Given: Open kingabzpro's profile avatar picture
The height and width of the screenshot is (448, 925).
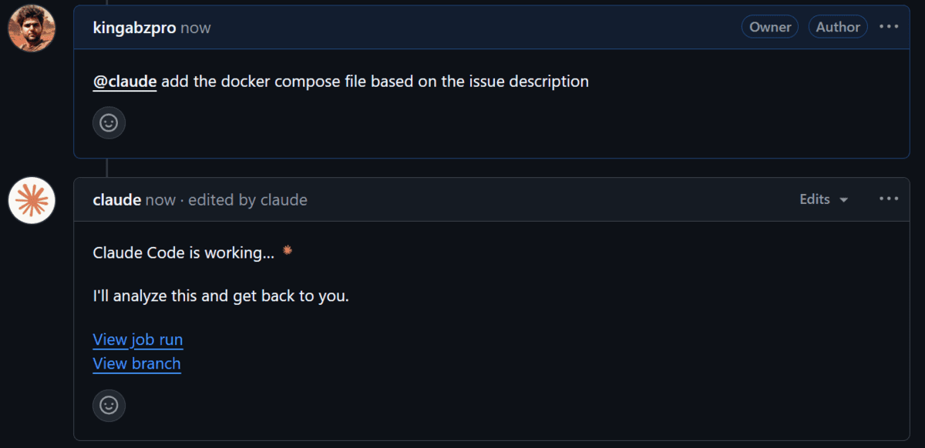Looking at the screenshot, I should tap(32, 28).
